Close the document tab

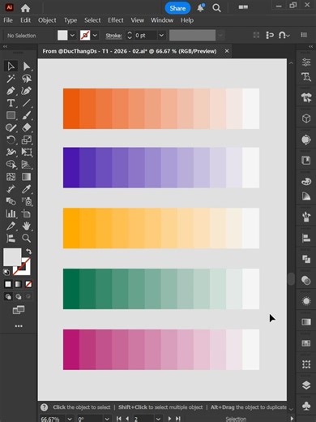pos(227,51)
